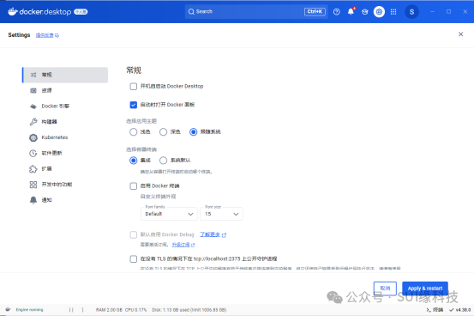
Task: Enable the 启用 Docker 终端 checkbox
Action: (134, 185)
